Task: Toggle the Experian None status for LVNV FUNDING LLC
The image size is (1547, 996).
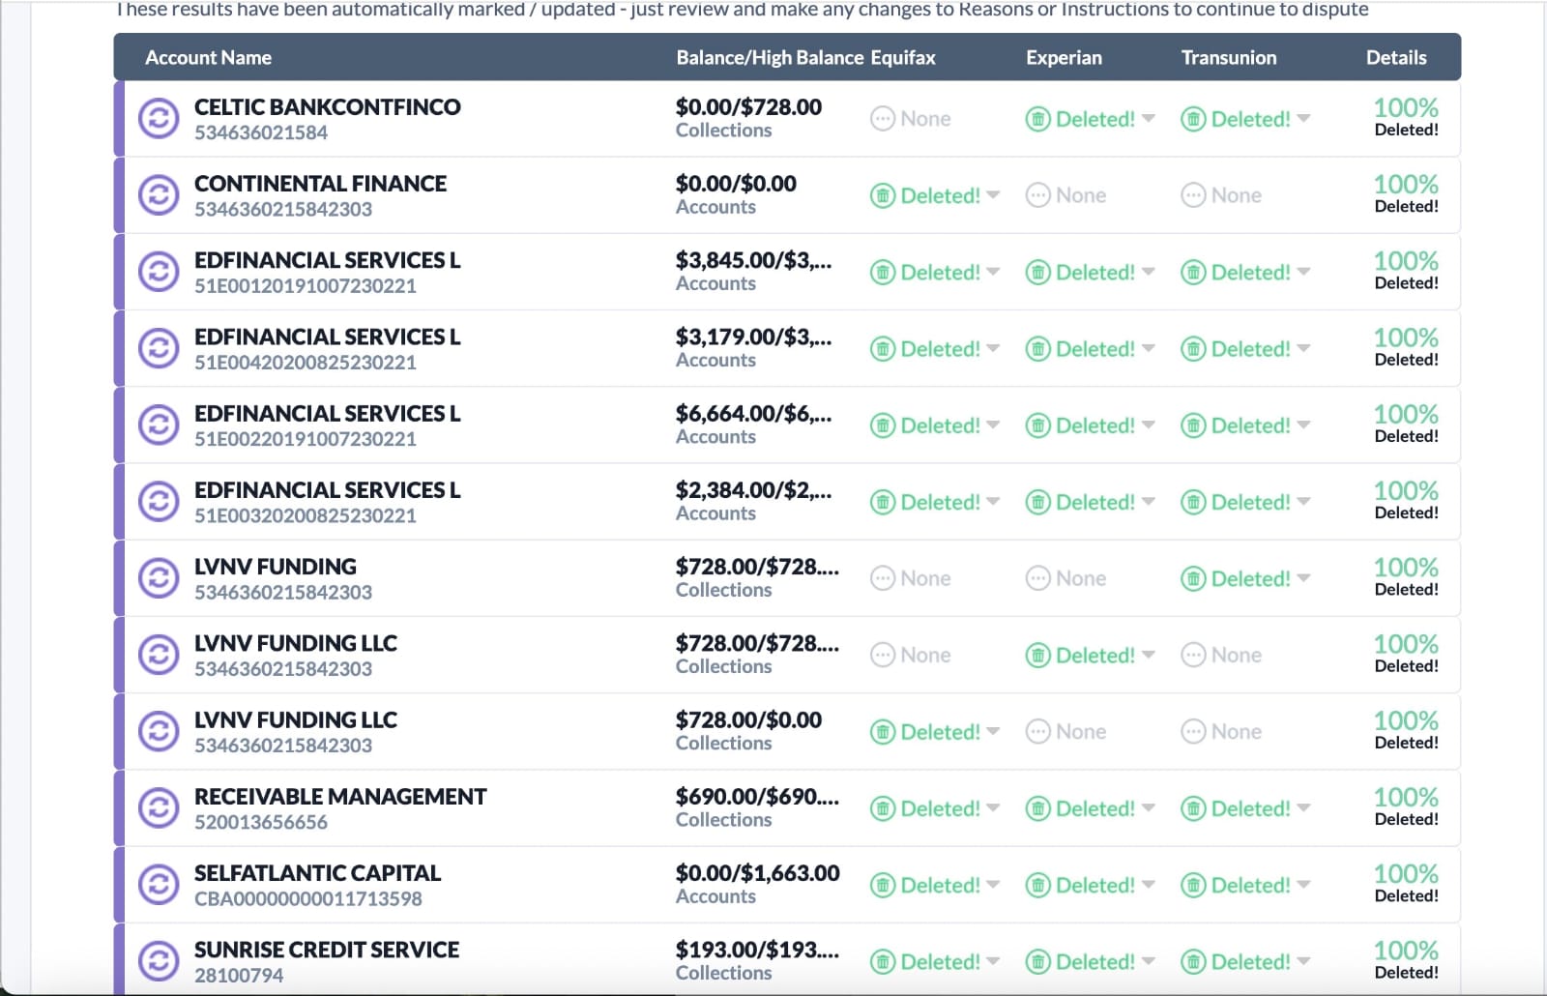Action: point(1065,731)
